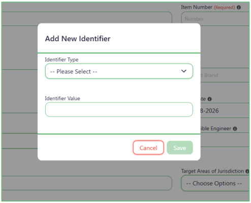Click the info icon above the 2026 date
The width and height of the screenshot is (251, 203).
click(x=209, y=99)
